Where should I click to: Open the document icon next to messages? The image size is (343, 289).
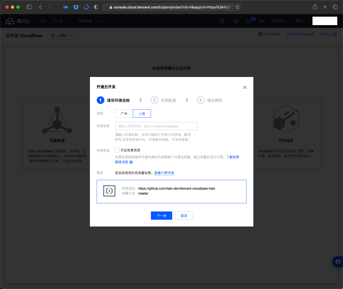tap(235, 21)
